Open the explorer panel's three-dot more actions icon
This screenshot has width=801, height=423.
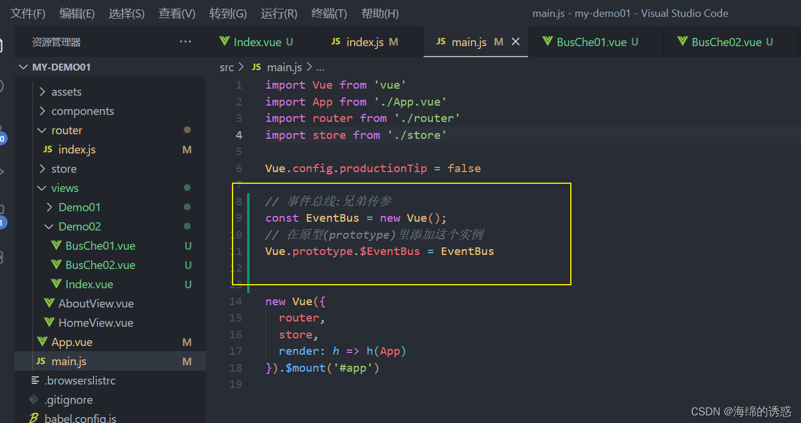185,41
